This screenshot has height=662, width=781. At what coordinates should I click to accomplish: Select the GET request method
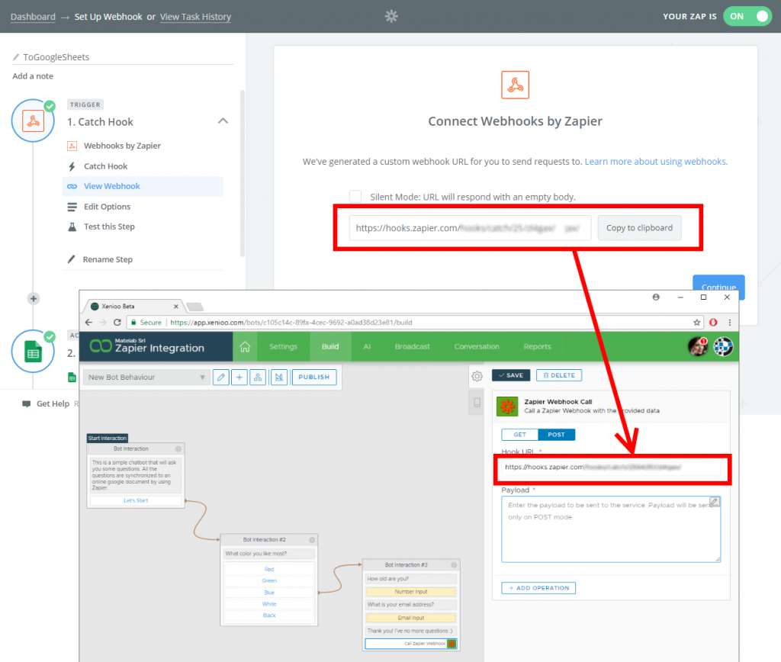click(519, 435)
